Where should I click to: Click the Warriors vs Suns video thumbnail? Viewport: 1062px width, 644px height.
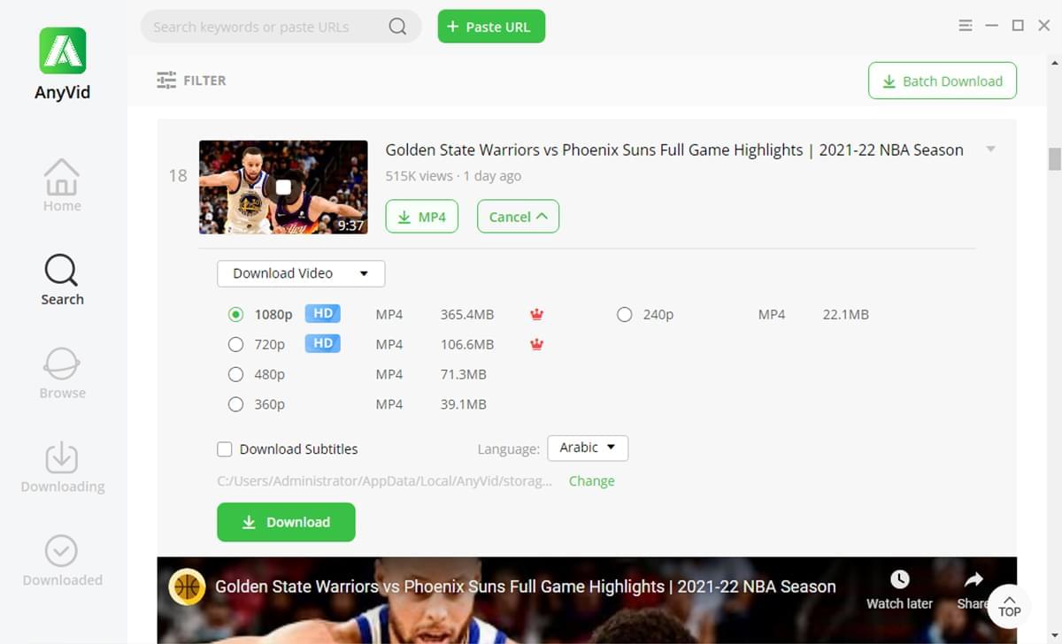[x=283, y=187]
